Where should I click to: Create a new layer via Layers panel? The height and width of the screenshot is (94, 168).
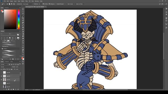16,89
